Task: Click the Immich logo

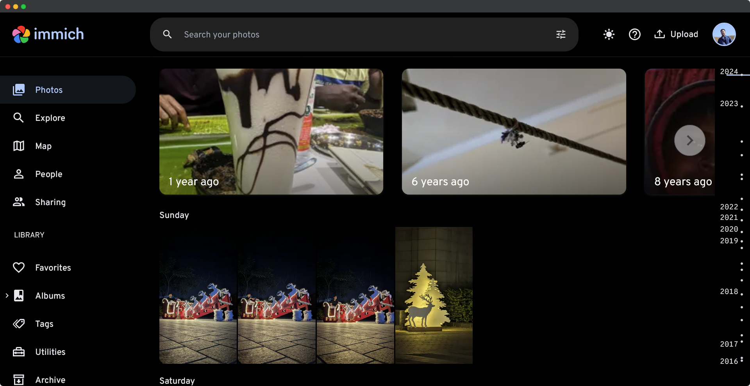Action: click(48, 34)
